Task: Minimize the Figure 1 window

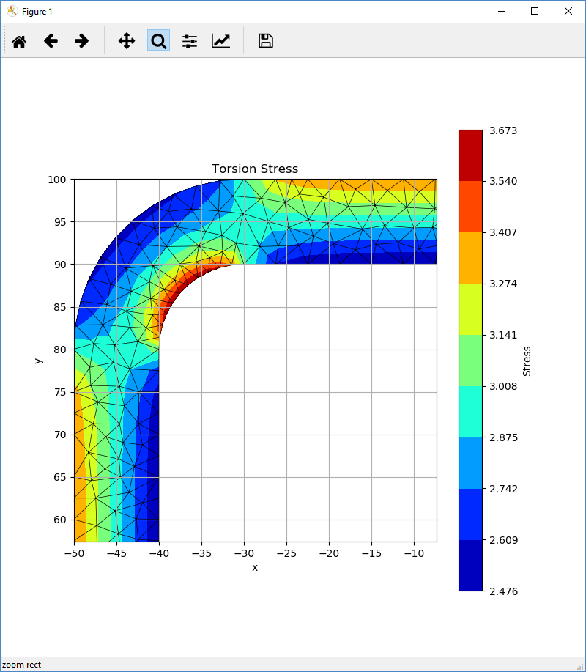Action: (502, 11)
